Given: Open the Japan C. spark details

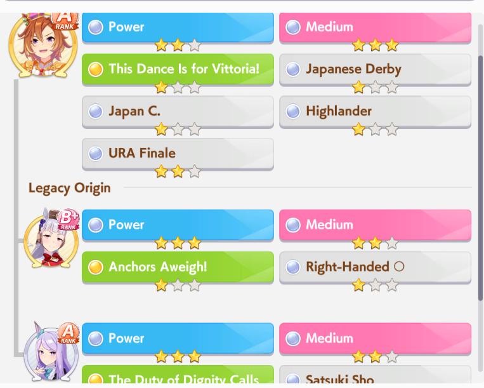Looking at the screenshot, I should click(178, 112).
